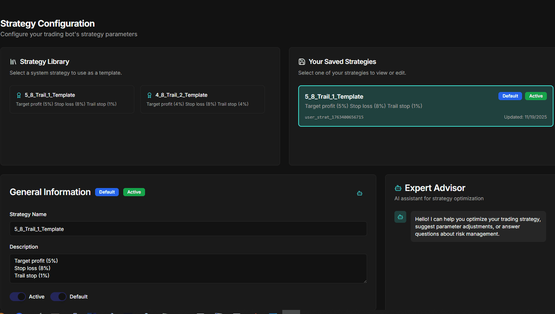The height and width of the screenshot is (314, 555).
Task: Click the 'General Information' section heading
Action: point(50,192)
